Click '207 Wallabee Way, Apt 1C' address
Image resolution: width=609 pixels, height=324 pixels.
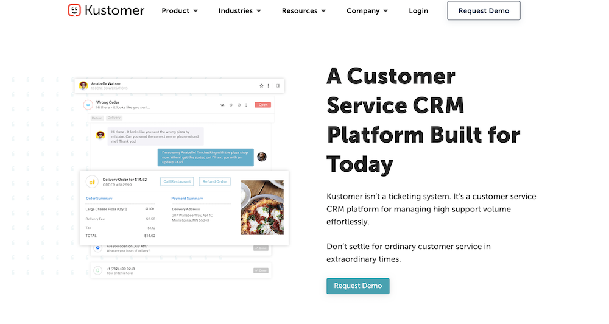click(x=192, y=215)
